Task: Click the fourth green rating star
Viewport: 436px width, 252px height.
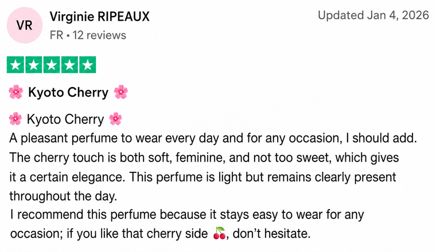Action: pyautogui.click(x=69, y=65)
